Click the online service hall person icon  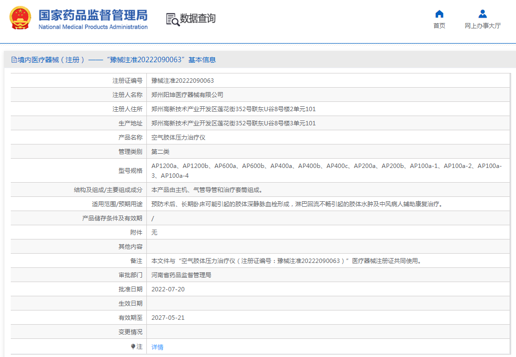[482, 14]
